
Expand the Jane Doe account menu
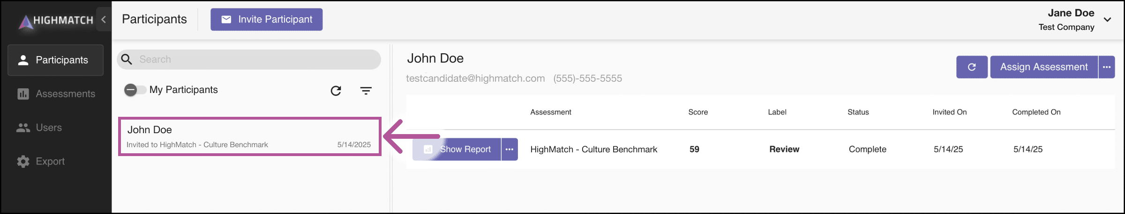coord(1107,20)
